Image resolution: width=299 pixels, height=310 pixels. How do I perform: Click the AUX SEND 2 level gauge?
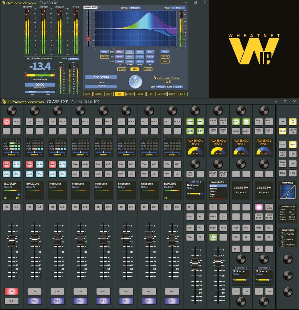tap(218, 151)
